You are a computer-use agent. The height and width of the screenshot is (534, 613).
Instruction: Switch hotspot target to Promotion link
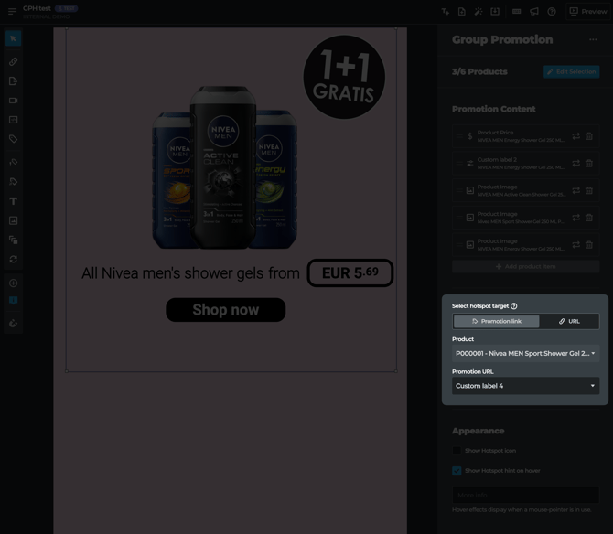tap(496, 321)
